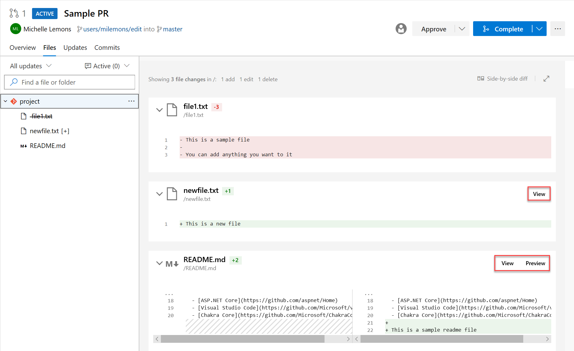Image resolution: width=574 pixels, height=351 pixels.
Task: Select the search magnifier in file finder
Action: tap(14, 82)
